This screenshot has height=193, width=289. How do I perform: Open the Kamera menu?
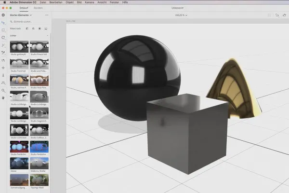(90, 2)
